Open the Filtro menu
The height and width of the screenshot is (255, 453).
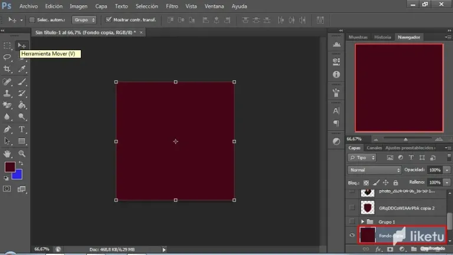172,6
